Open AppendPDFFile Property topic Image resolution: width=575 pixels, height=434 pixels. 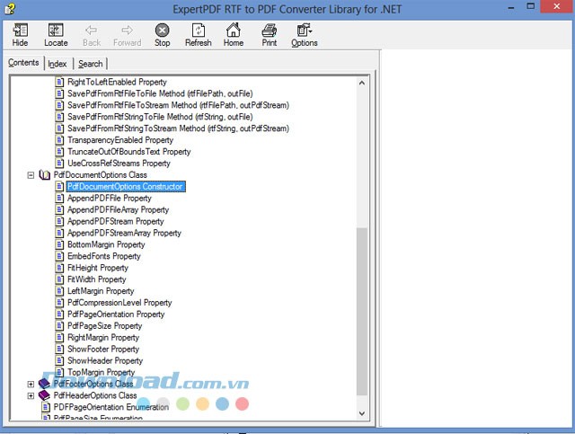click(110, 198)
